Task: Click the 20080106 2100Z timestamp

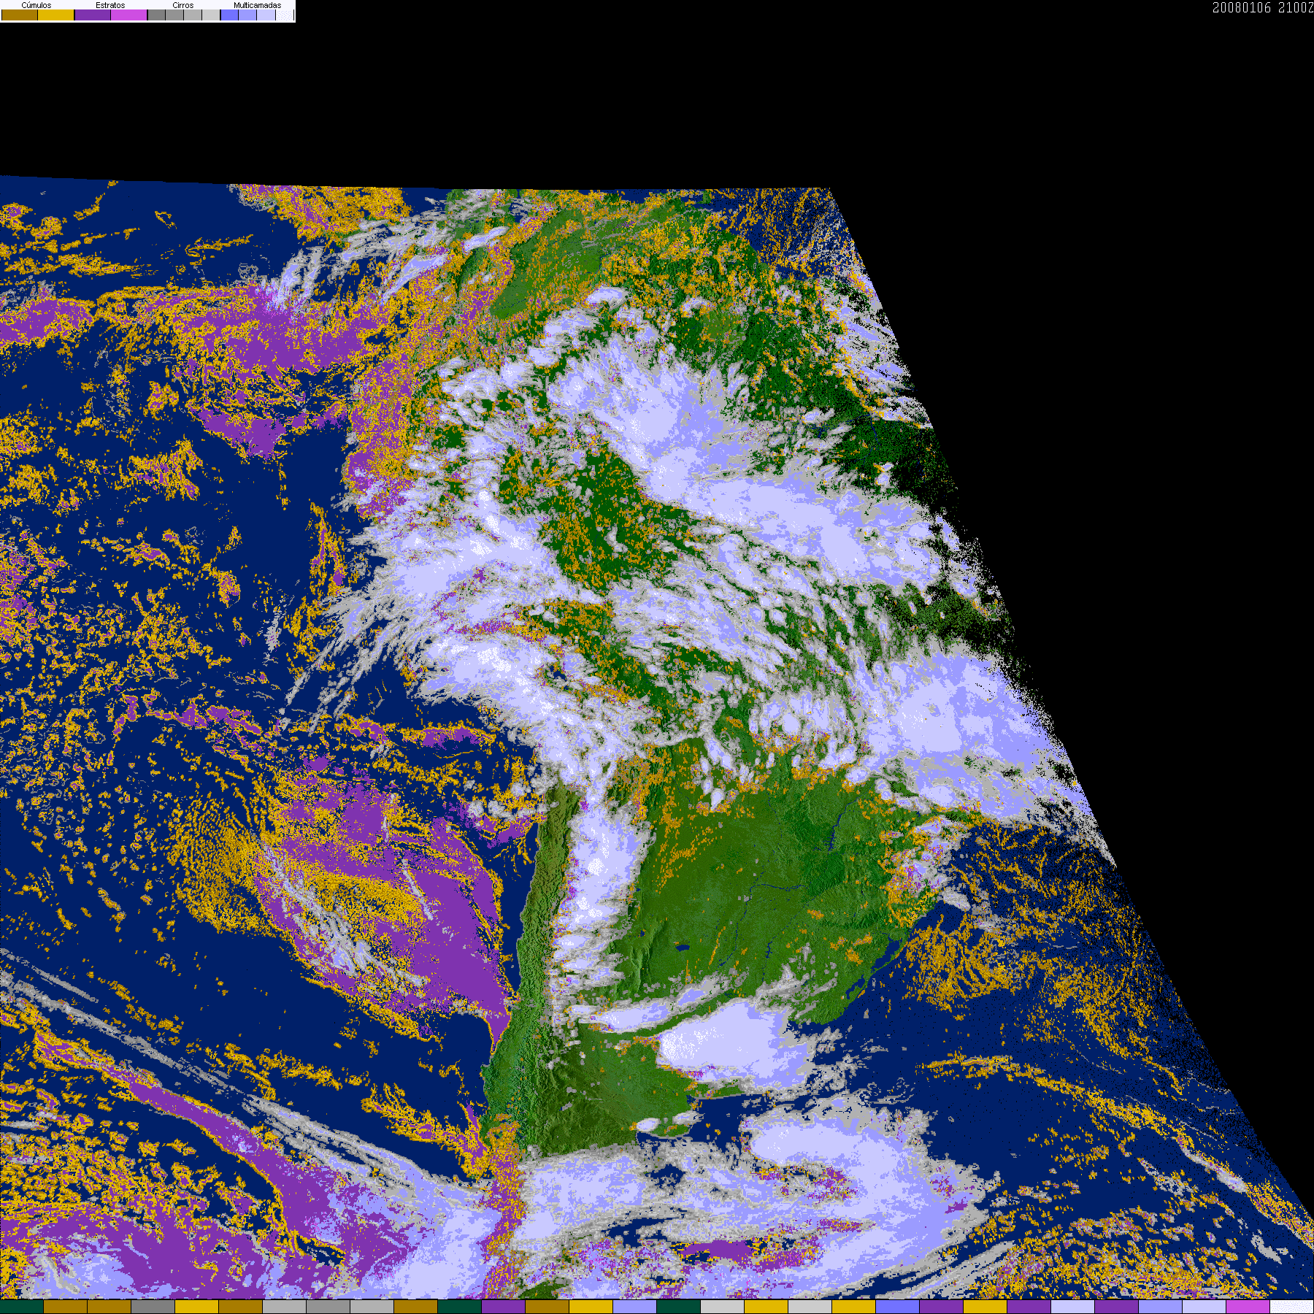Action: click(1263, 7)
